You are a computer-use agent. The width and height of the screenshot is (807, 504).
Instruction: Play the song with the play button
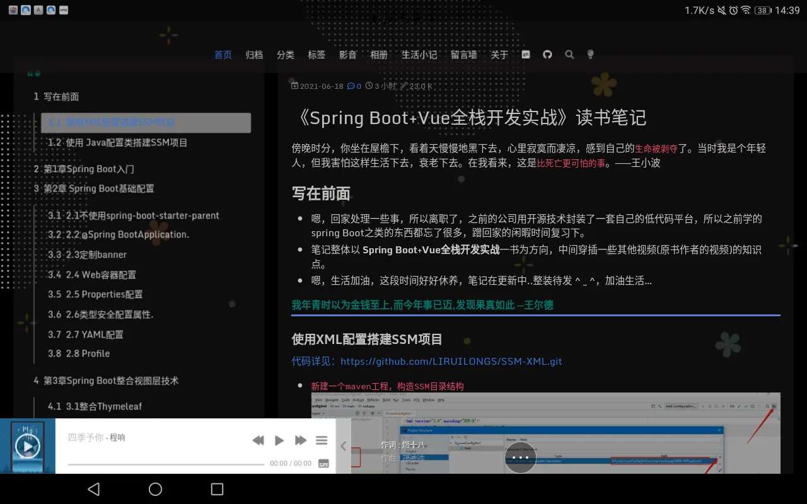point(279,440)
